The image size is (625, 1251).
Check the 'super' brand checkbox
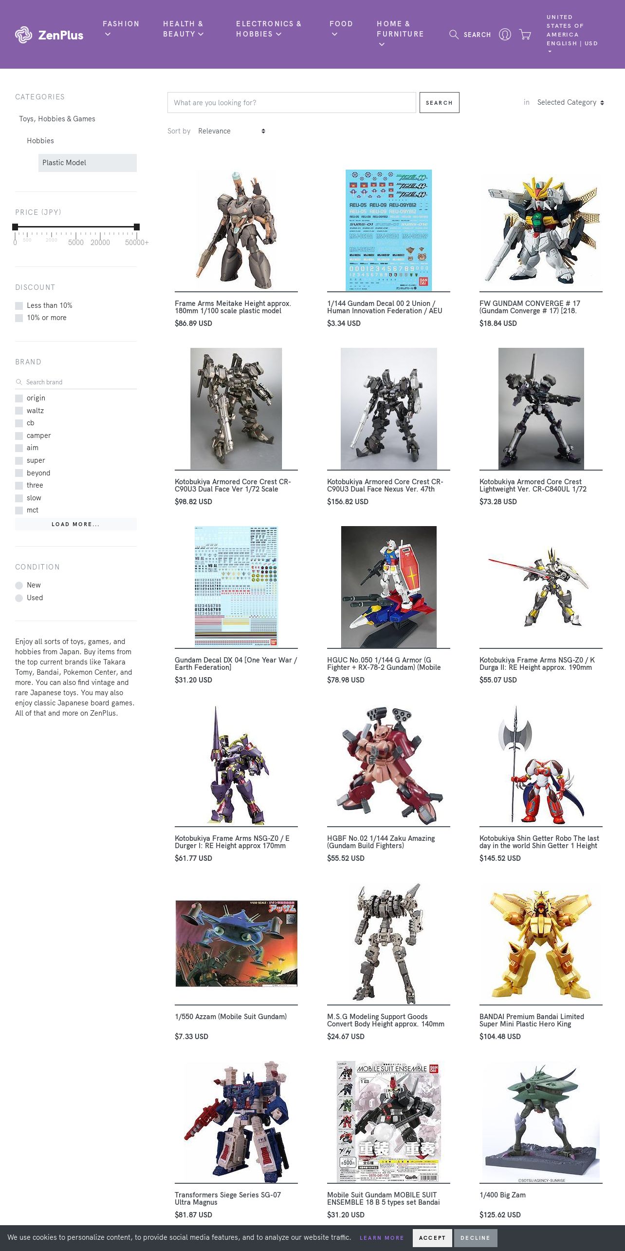pos(19,460)
